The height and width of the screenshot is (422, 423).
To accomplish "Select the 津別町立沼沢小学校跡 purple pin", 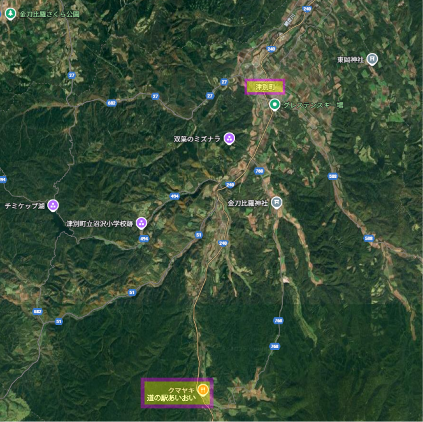I will click(141, 223).
